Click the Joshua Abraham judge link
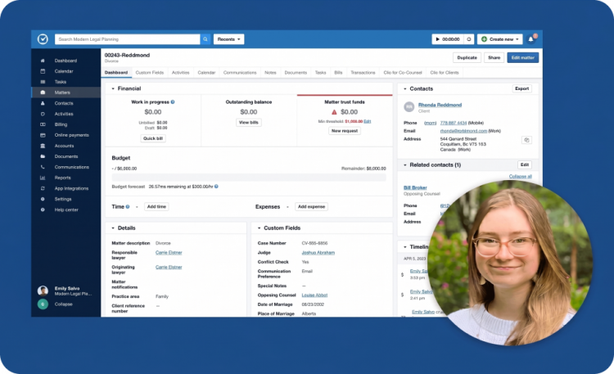The width and height of the screenshot is (614, 374). coord(318,253)
